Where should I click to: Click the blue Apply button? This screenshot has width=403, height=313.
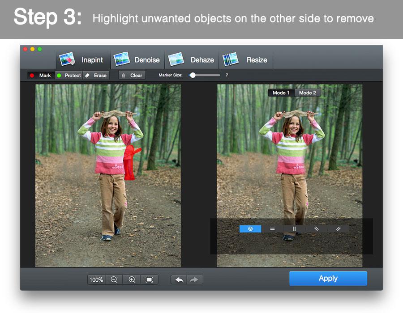pyautogui.click(x=328, y=279)
